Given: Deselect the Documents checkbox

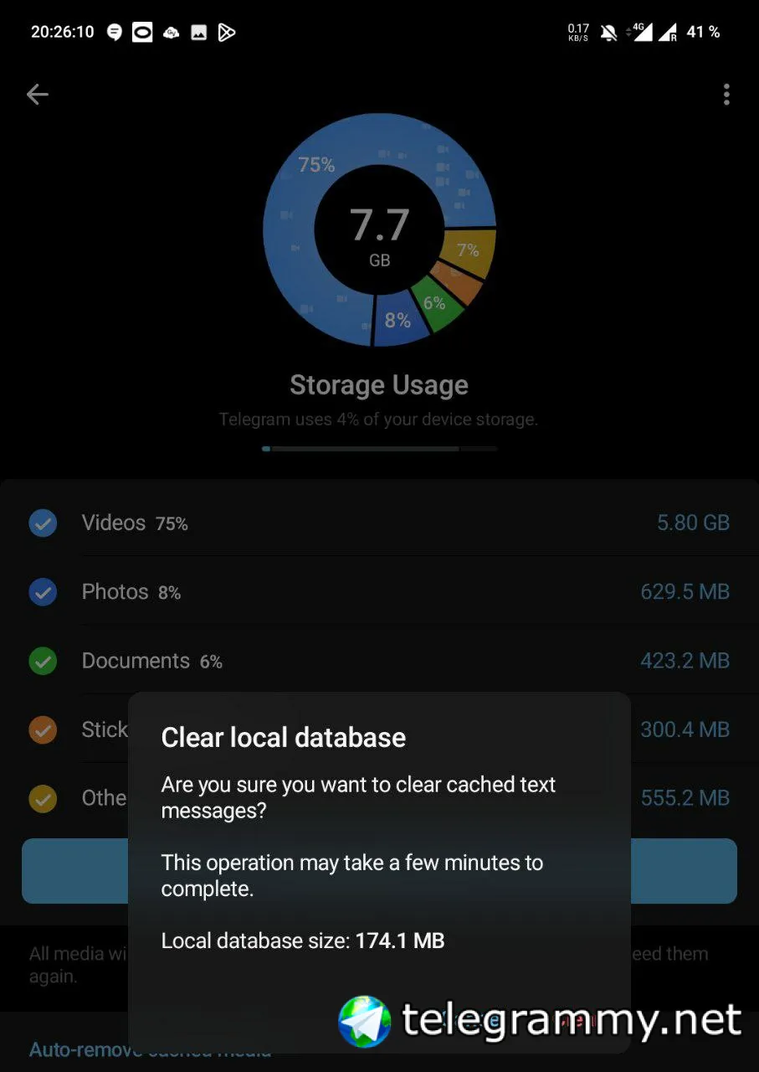Looking at the screenshot, I should pyautogui.click(x=43, y=662).
